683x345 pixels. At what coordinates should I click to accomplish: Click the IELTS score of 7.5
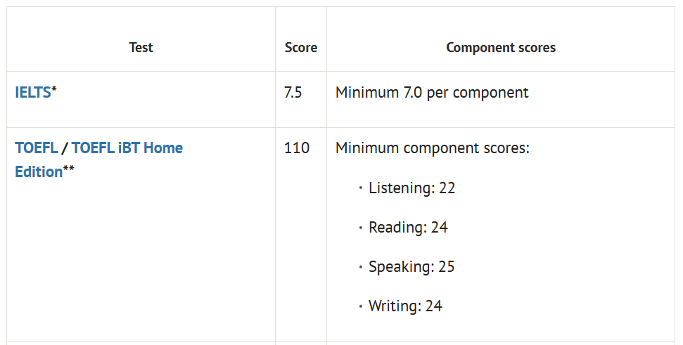click(x=293, y=92)
